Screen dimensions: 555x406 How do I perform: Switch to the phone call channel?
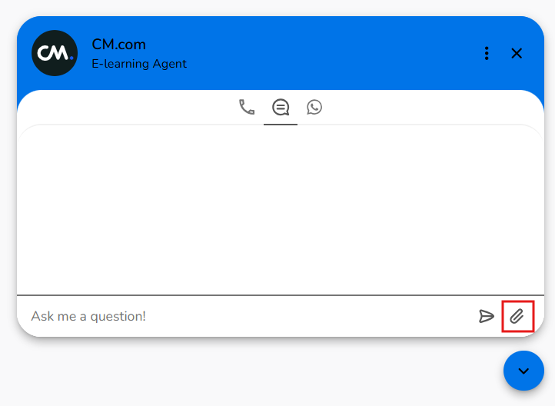click(x=247, y=107)
